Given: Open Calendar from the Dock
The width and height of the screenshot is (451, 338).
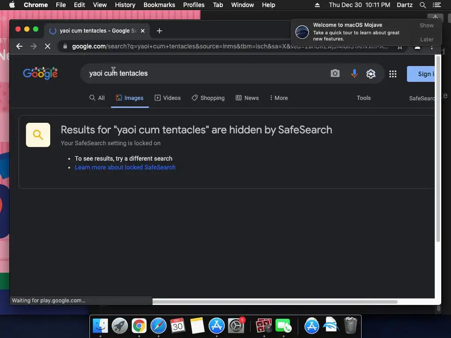Looking at the screenshot, I should pyautogui.click(x=177, y=326).
